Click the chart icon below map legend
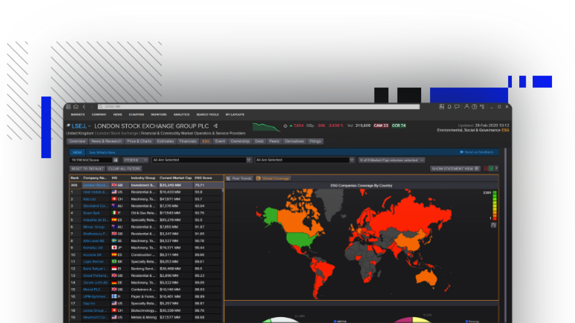Image resolution: width=575 pixels, height=323 pixels. point(493,225)
